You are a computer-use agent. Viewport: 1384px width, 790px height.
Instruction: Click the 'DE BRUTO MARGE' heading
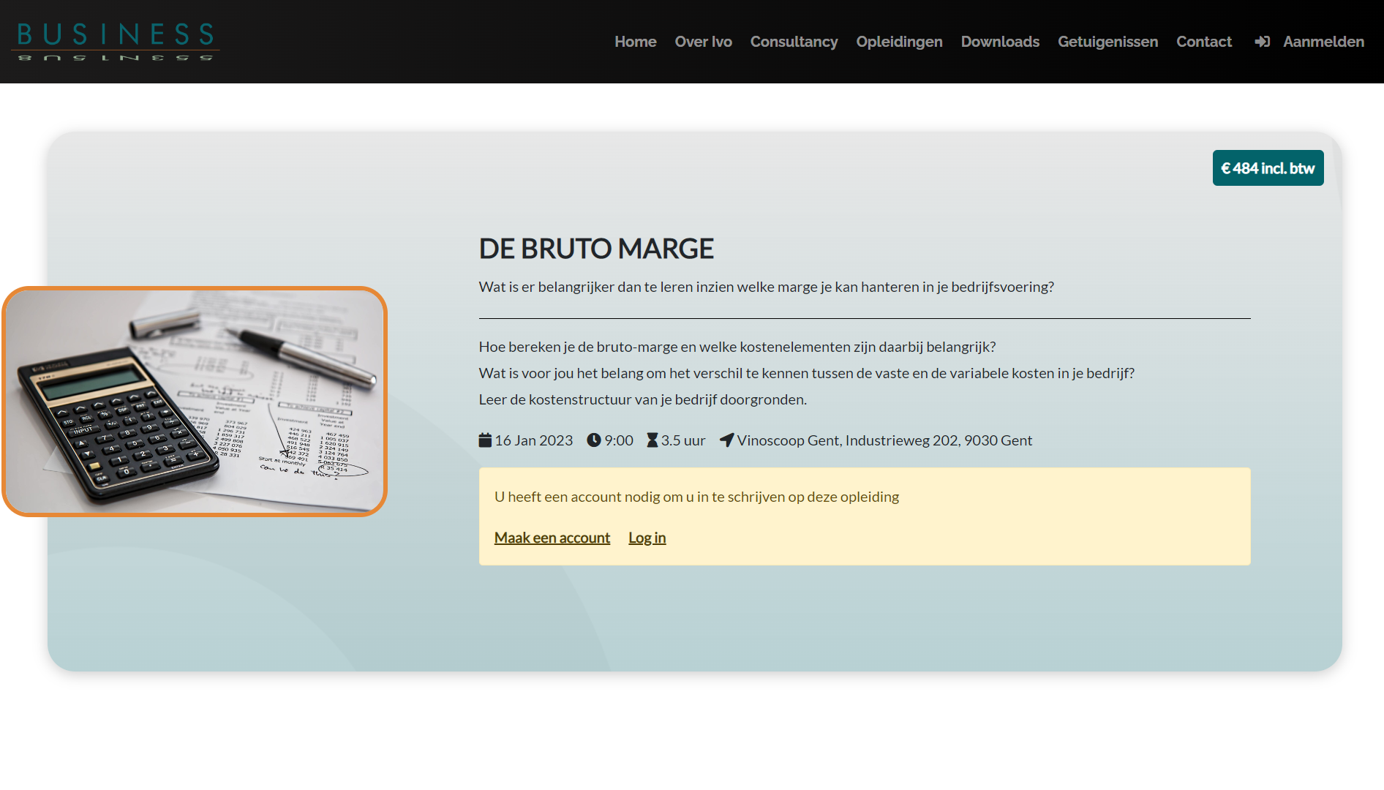pyautogui.click(x=596, y=249)
